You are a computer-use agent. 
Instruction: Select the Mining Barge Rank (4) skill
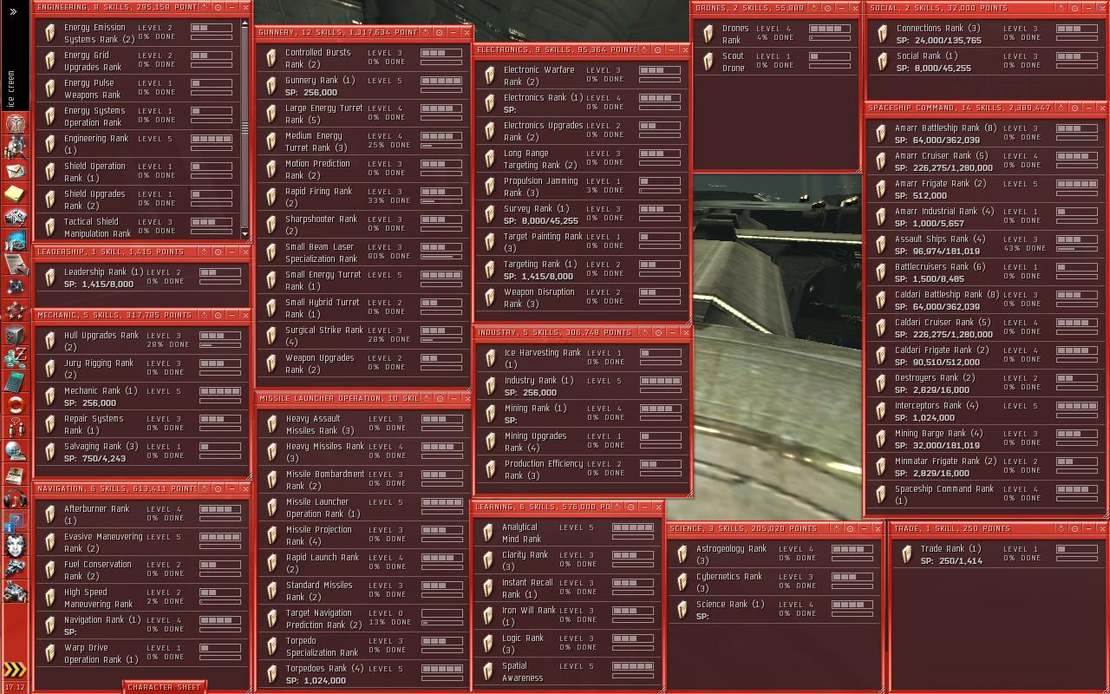986,439
